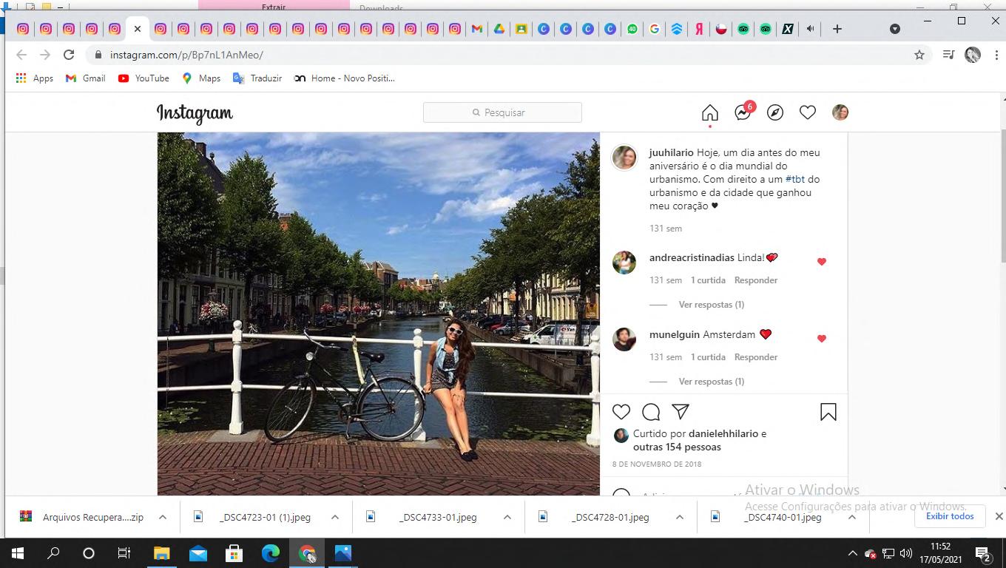Viewport: 1006px width, 568px height.
Task: Open options for _DSC4733-01.jpeg download
Action: (507, 517)
